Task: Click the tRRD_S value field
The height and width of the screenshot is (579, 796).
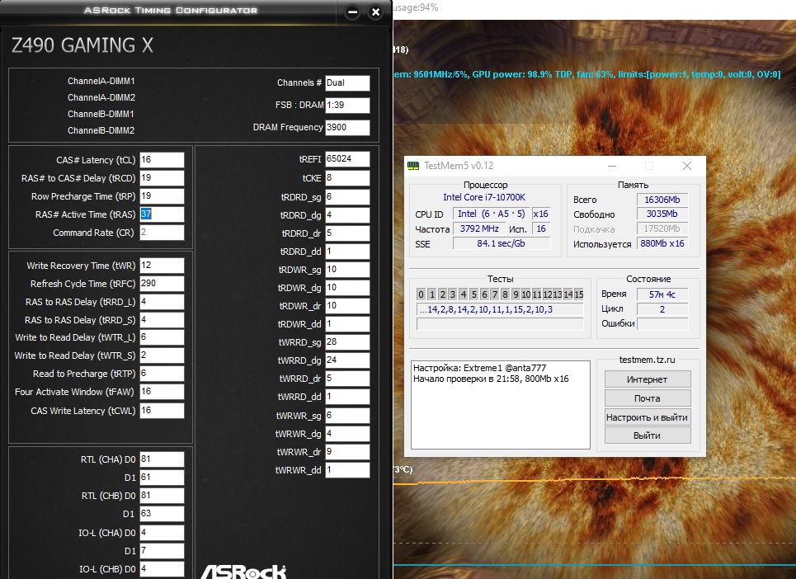Action: (162, 320)
